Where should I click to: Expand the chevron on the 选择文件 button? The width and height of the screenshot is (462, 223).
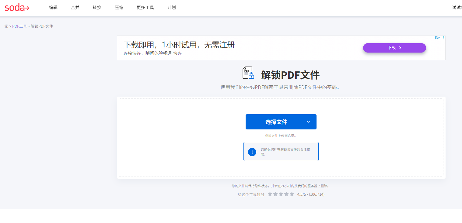[308, 122]
